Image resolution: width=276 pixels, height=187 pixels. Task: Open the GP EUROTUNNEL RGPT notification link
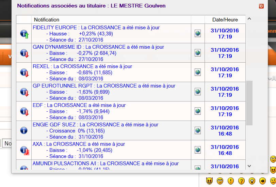pos(104,86)
